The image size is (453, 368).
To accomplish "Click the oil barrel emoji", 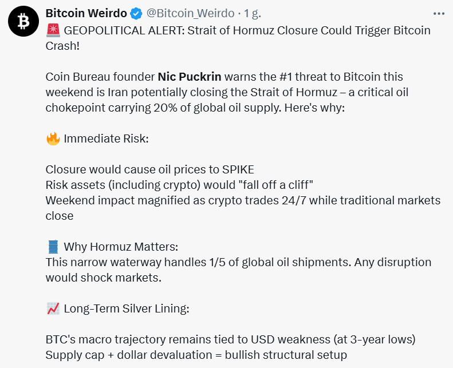I will pyautogui.click(x=53, y=247).
